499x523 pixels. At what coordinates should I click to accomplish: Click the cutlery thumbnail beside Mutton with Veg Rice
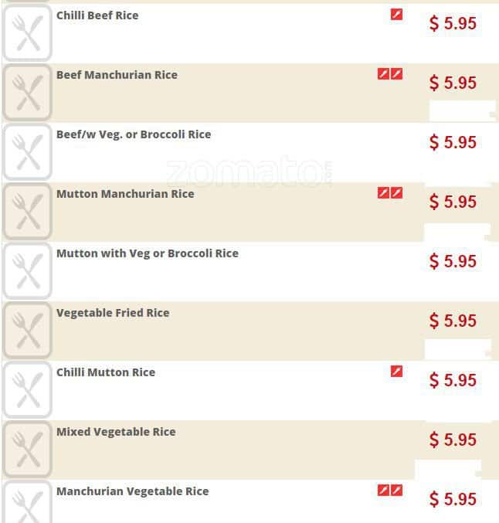coord(27,272)
